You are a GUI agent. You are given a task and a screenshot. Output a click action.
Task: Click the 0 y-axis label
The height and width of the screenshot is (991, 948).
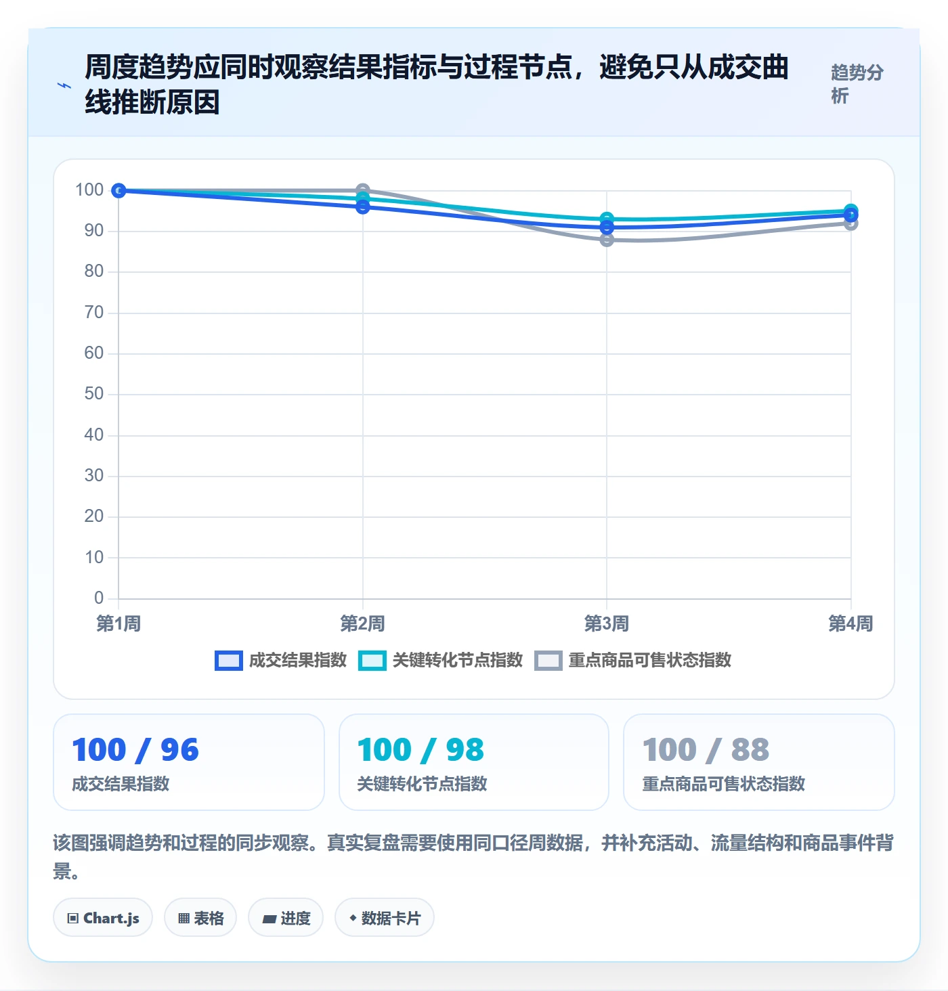point(99,598)
